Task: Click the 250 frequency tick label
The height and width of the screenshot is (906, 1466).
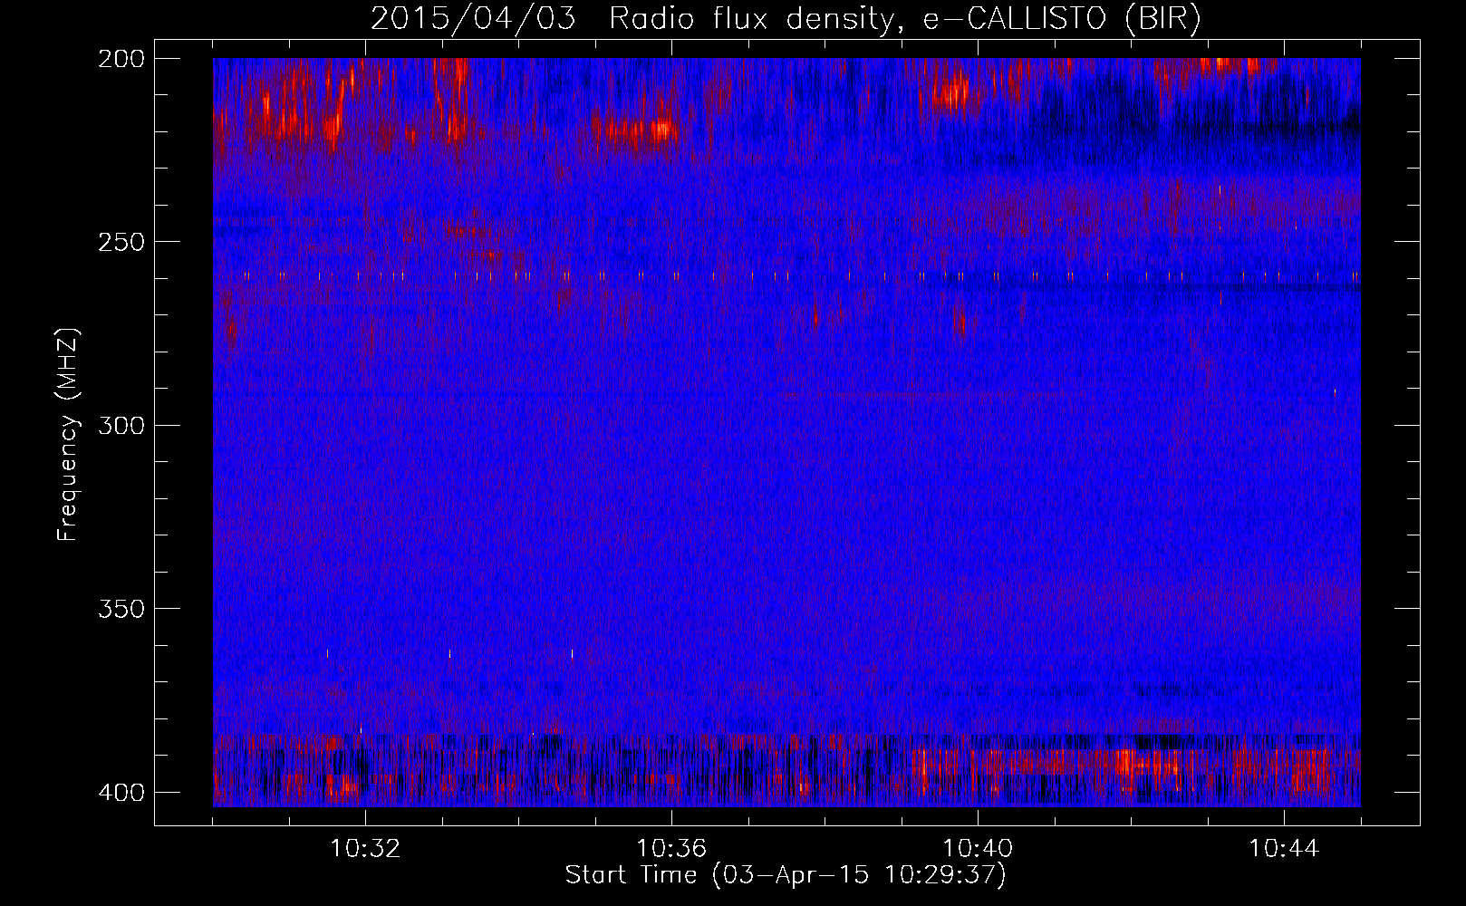Action: coord(121,242)
